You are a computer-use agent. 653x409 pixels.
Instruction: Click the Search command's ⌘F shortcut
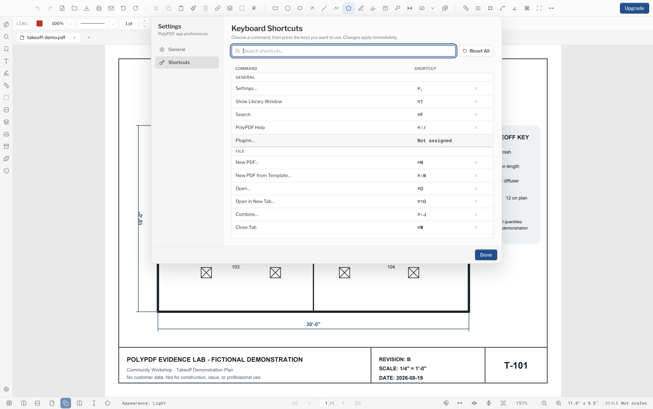click(420, 114)
